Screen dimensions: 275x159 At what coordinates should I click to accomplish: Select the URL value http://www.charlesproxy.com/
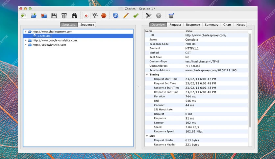pyautogui.click(x=206, y=35)
